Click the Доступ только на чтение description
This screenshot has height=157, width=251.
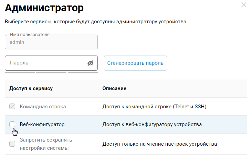(159, 144)
